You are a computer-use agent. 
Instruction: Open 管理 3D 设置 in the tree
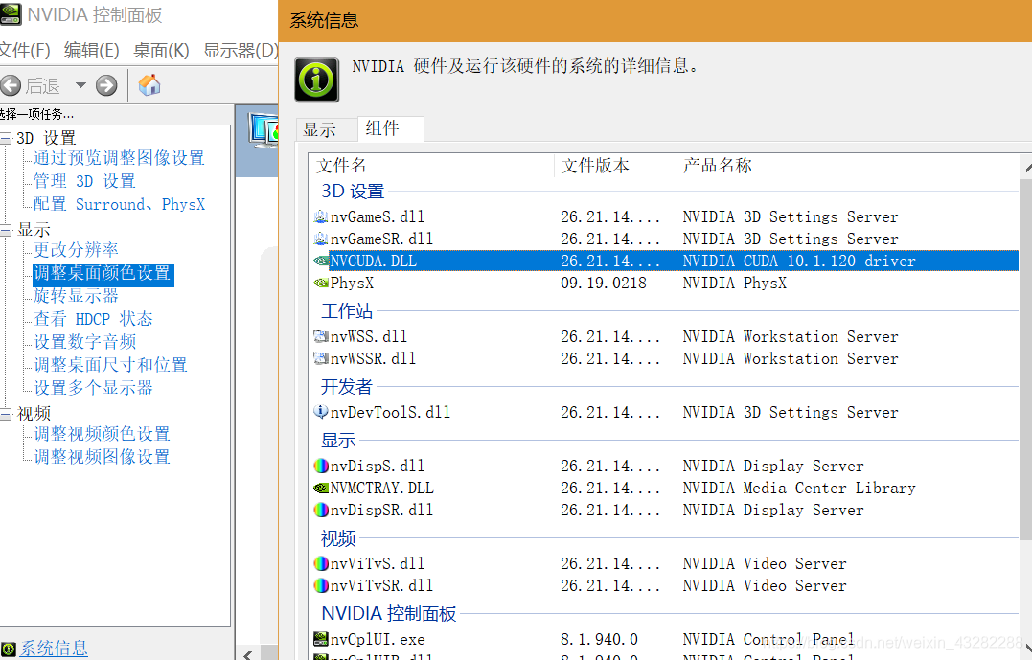[84, 181]
